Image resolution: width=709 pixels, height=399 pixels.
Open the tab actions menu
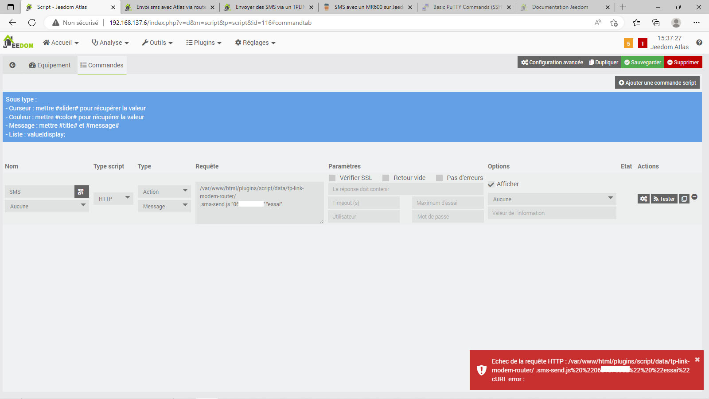pyautogui.click(x=11, y=7)
